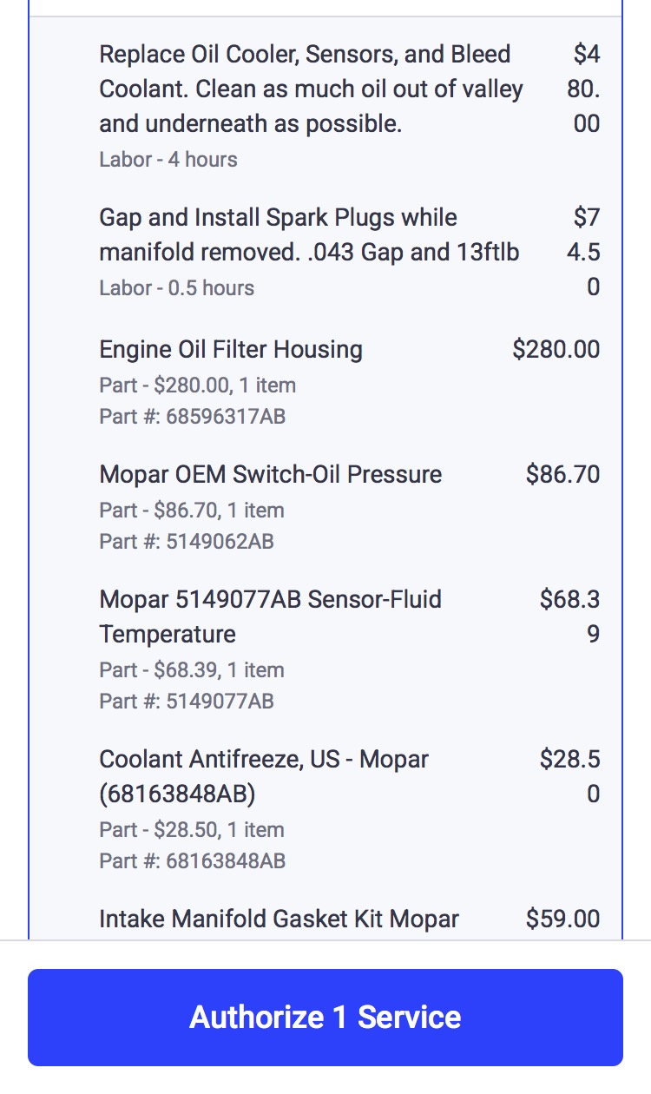Tap part number line 5149062AB
The width and height of the screenshot is (651, 1094).
187,542
